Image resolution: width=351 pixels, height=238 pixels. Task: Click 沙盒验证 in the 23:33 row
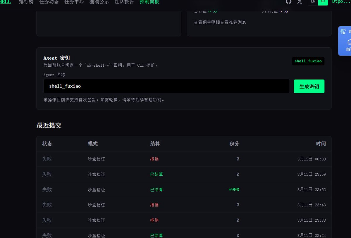(x=96, y=220)
